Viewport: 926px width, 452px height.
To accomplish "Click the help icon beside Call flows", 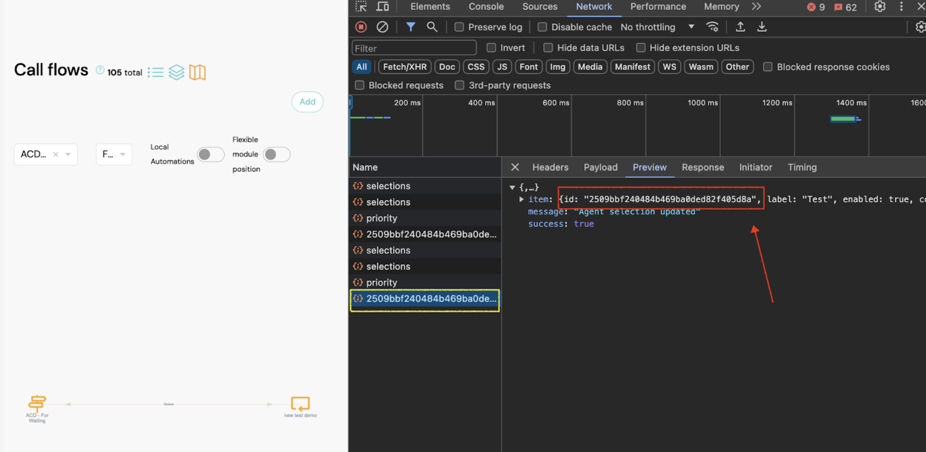I will tap(100, 70).
